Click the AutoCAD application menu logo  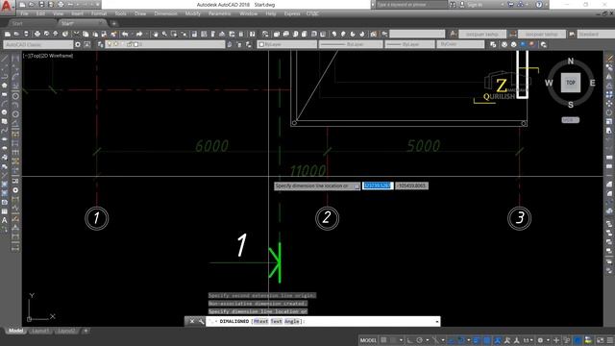[x=7, y=7]
